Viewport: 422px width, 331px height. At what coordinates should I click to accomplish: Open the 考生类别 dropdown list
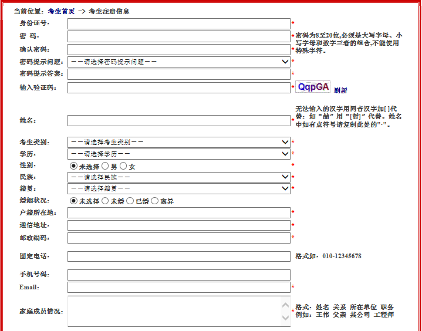pyautogui.click(x=179, y=142)
